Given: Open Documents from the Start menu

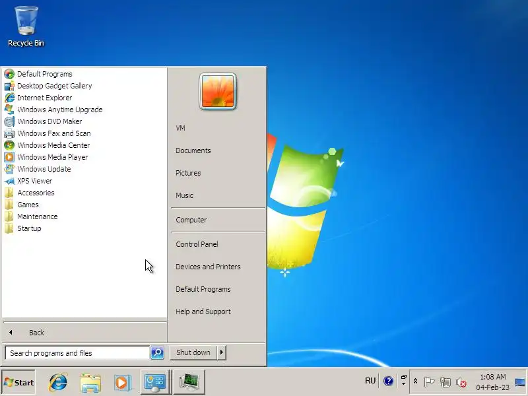Looking at the screenshot, I should [x=193, y=150].
